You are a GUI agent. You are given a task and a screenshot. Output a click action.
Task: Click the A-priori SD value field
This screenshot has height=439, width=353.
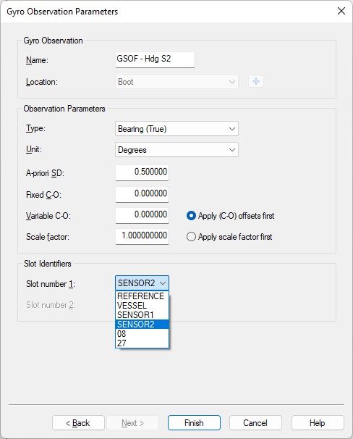click(142, 172)
